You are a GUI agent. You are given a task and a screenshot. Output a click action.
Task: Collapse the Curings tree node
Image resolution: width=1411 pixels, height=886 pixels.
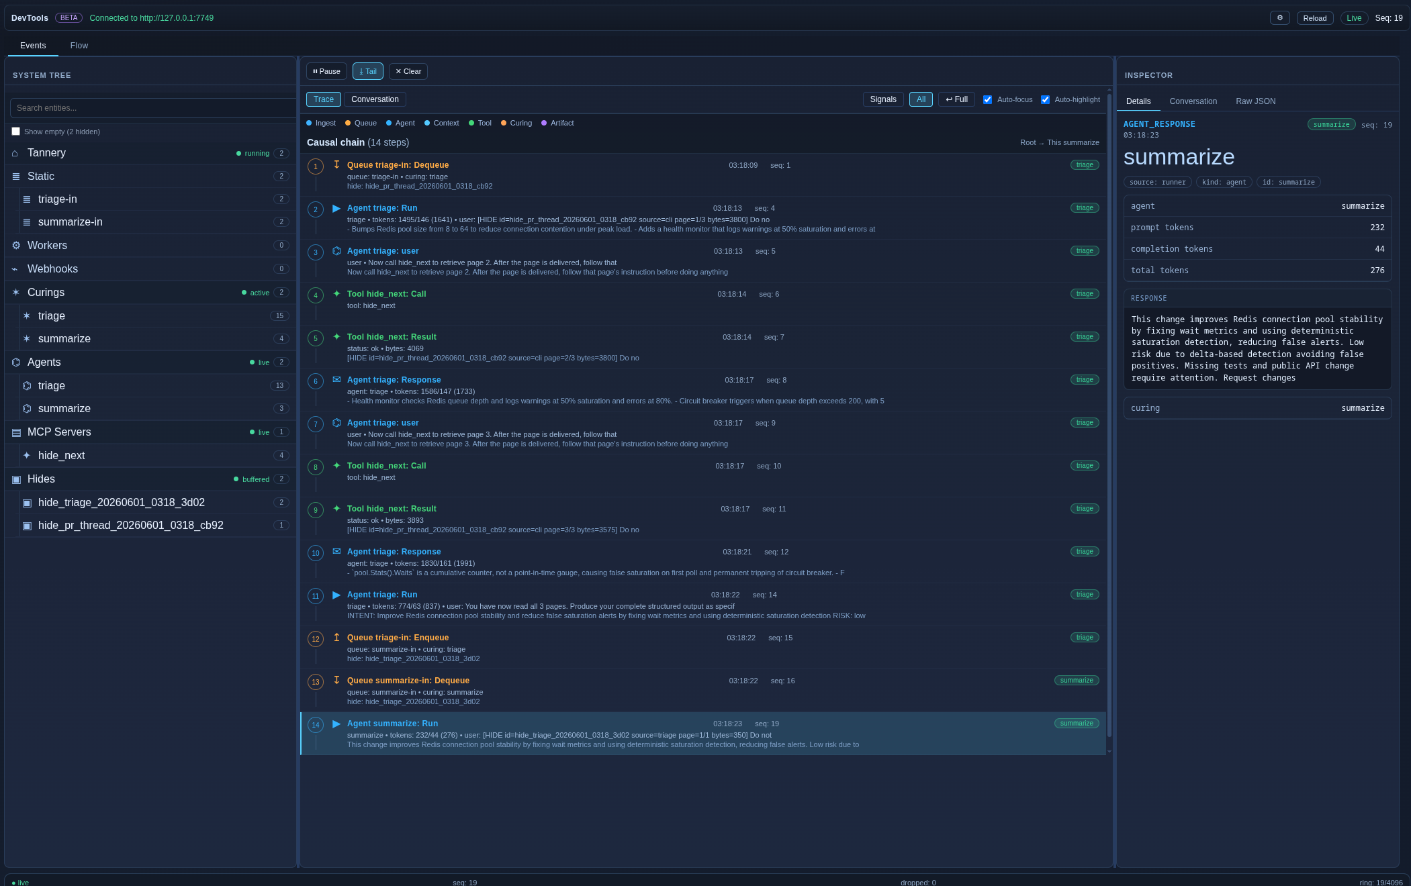(x=150, y=293)
